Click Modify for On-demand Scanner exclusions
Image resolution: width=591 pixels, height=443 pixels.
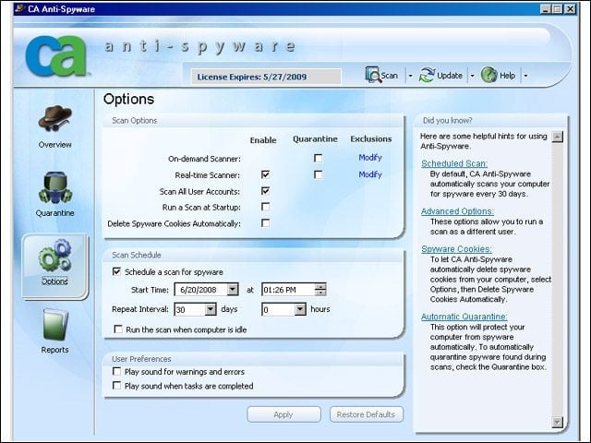370,158
